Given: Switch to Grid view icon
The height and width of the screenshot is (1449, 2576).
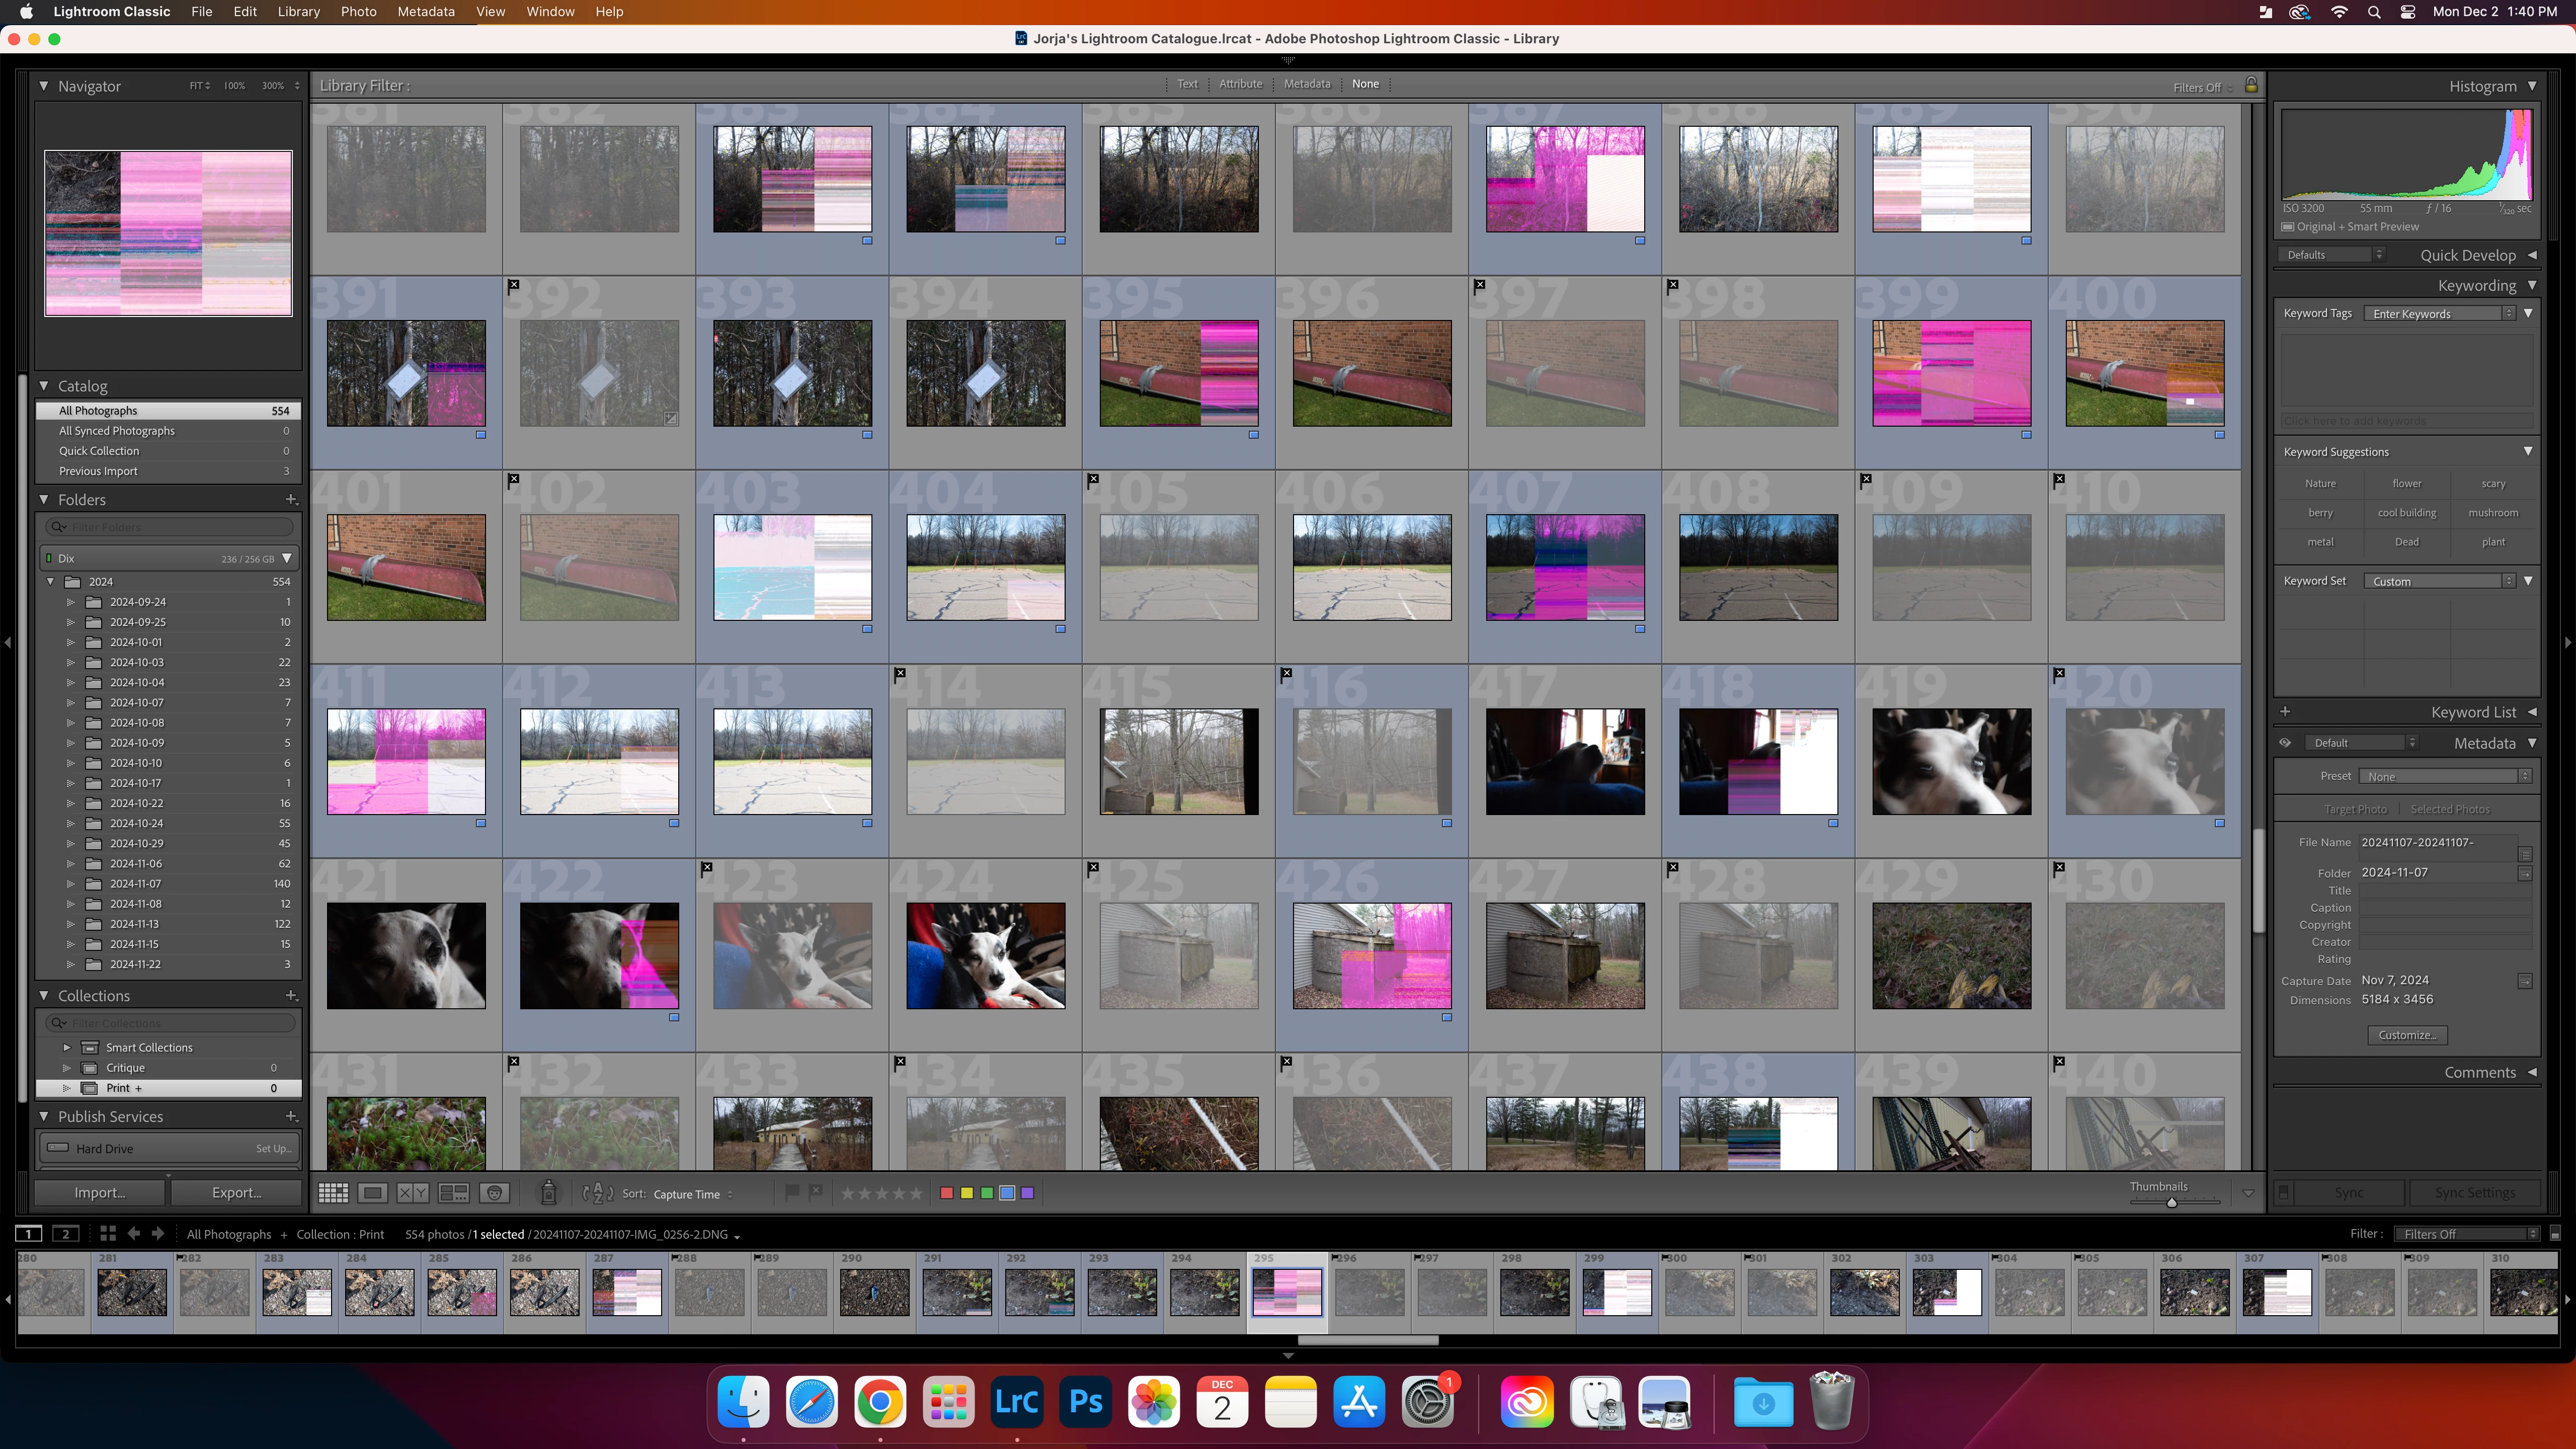Looking at the screenshot, I should coord(333,1193).
